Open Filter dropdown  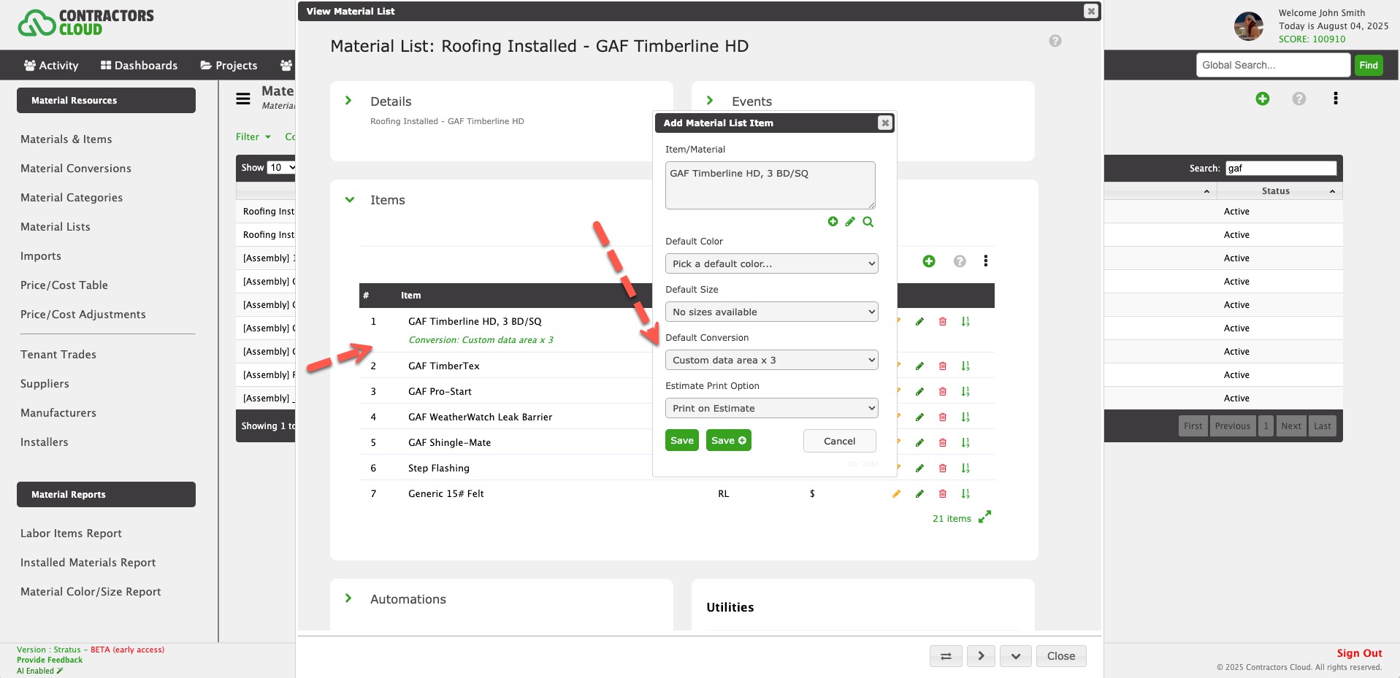(x=253, y=136)
